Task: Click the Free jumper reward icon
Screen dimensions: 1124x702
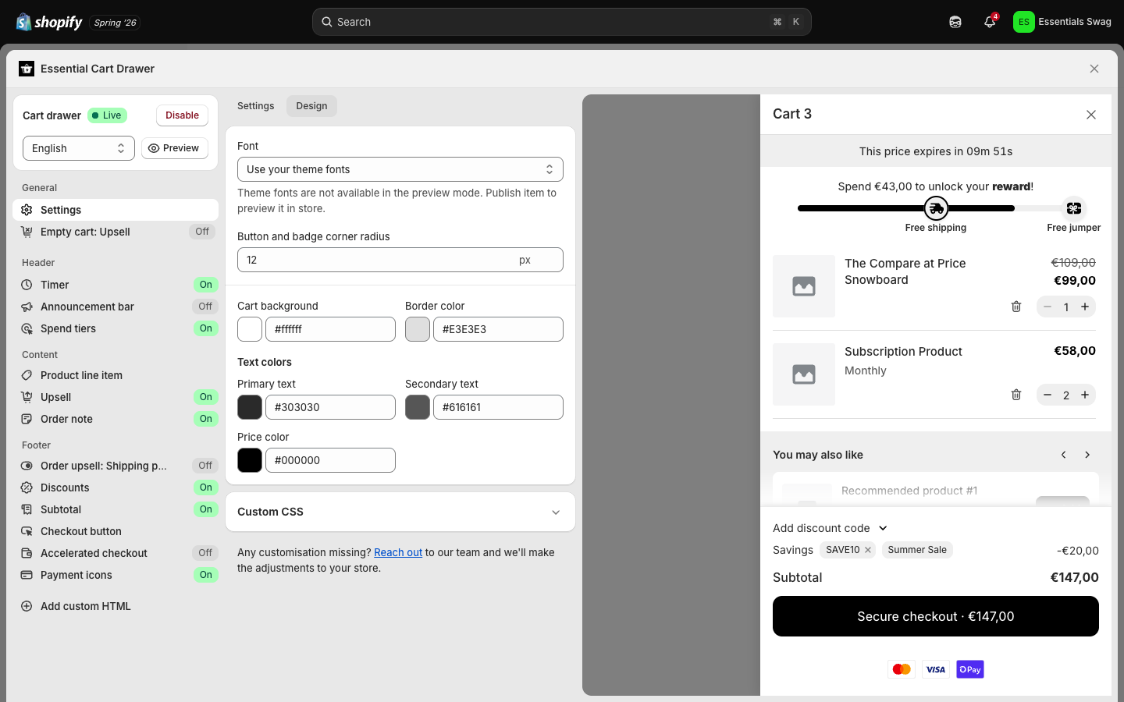Action: tap(1074, 208)
